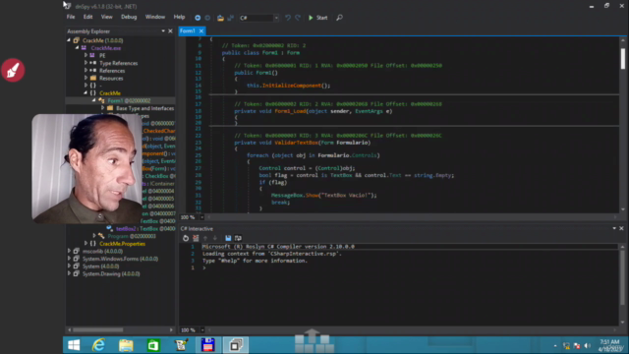This screenshot has height=354, width=629.
Task: Click the Open file folder icon
Action: pyautogui.click(x=220, y=18)
